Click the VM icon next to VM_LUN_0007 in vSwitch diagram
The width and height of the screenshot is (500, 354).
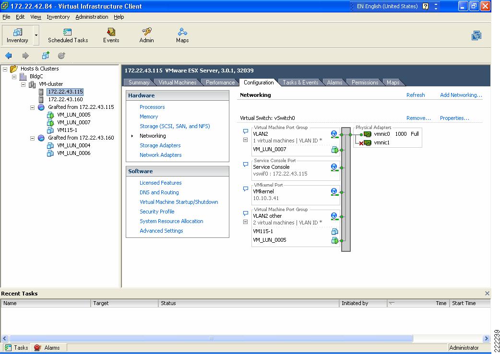(x=334, y=150)
